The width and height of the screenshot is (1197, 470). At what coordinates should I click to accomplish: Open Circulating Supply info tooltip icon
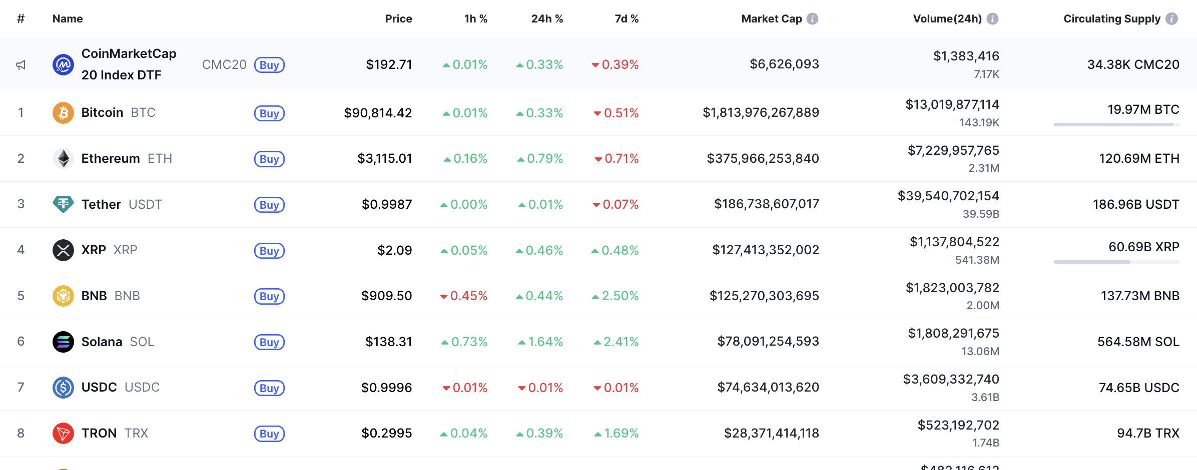point(1171,19)
